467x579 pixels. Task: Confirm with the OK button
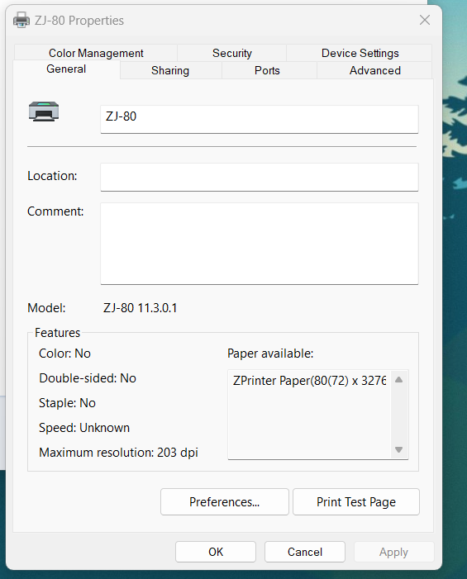click(216, 552)
